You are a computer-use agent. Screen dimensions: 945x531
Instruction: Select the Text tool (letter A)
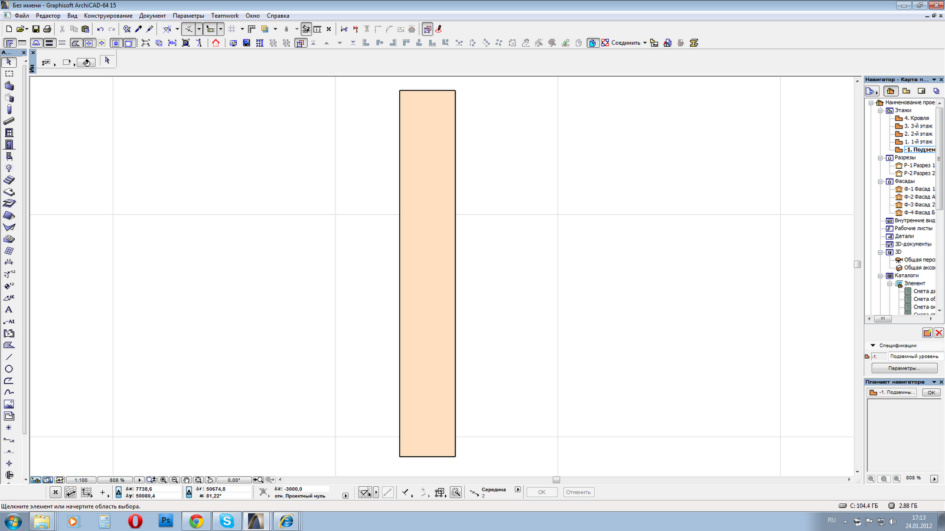pyautogui.click(x=9, y=310)
